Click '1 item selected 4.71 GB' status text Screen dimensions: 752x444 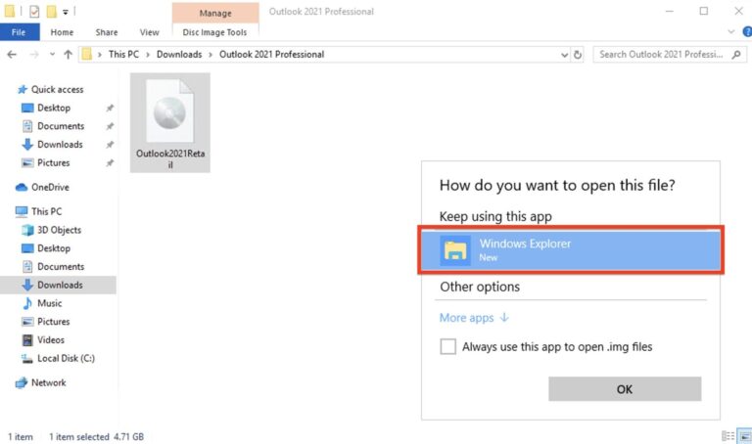tap(96, 437)
